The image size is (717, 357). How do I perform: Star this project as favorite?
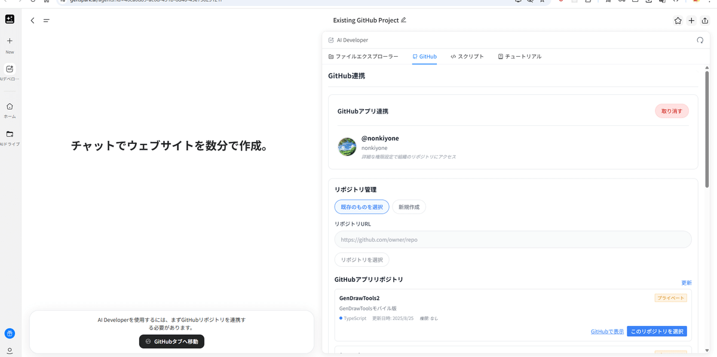pos(678,20)
